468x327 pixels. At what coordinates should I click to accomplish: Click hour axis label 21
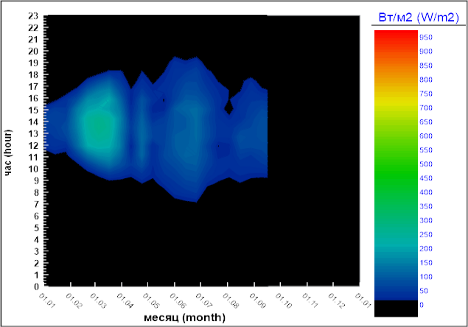33,39
